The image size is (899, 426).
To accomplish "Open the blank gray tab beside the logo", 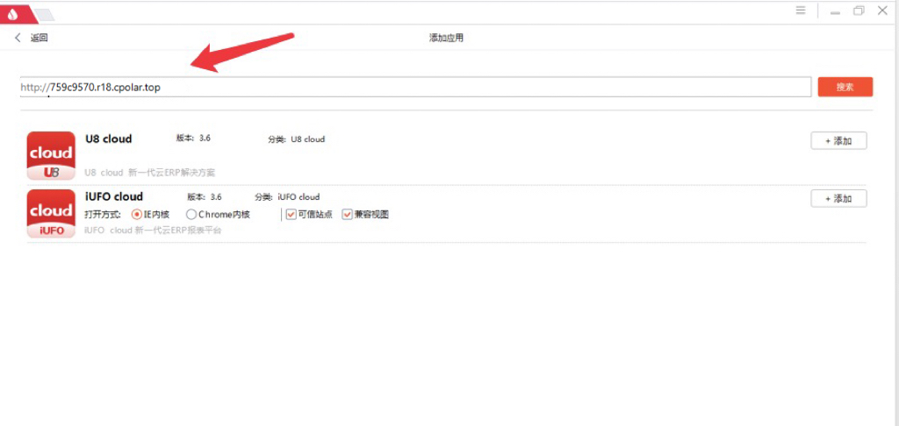I will pos(45,16).
